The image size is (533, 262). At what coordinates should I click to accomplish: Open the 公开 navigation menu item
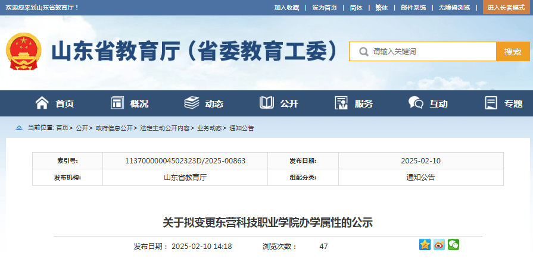coord(289,104)
